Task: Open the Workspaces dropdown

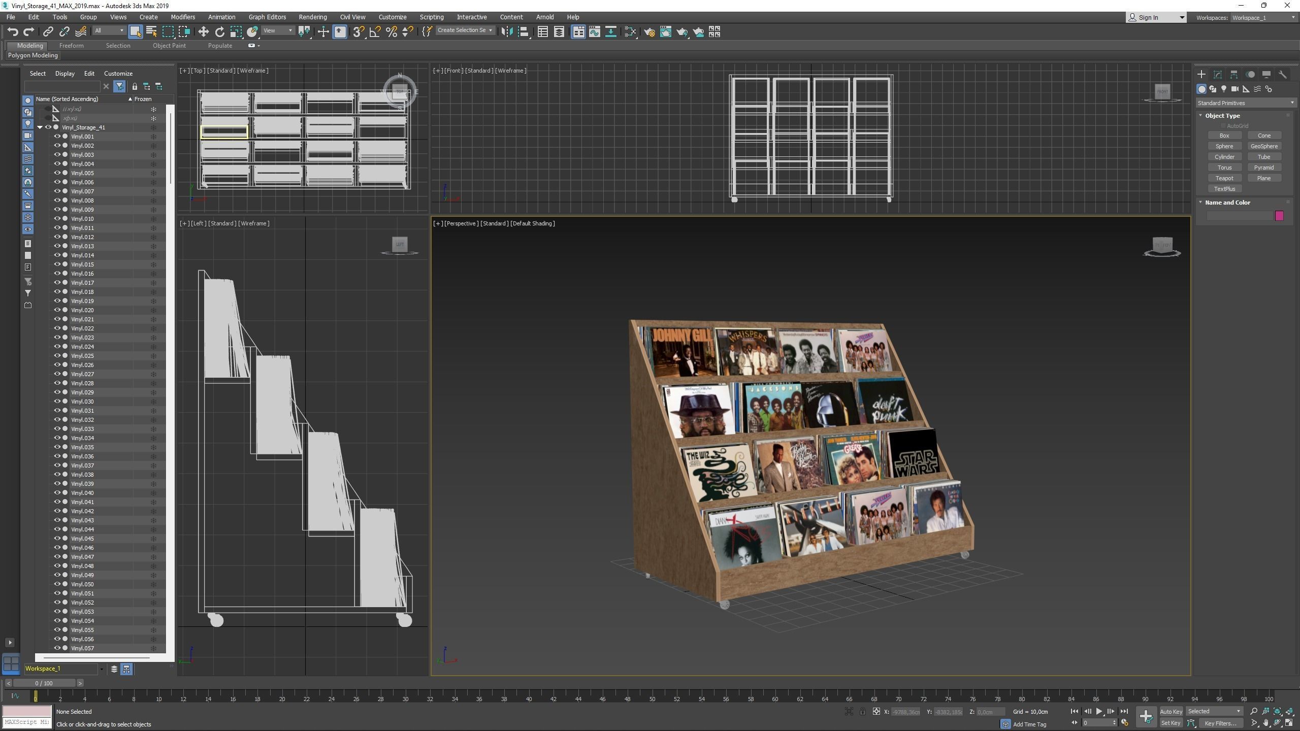Action: point(1263,18)
